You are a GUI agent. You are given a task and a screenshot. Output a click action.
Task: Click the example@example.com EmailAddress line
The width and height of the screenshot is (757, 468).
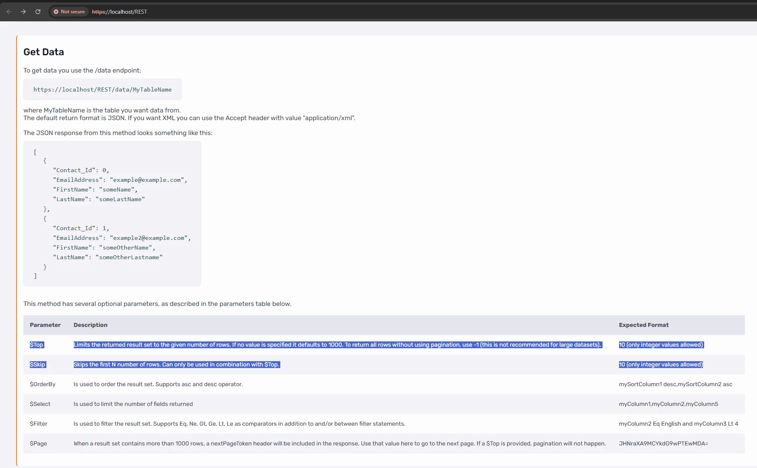120,180
